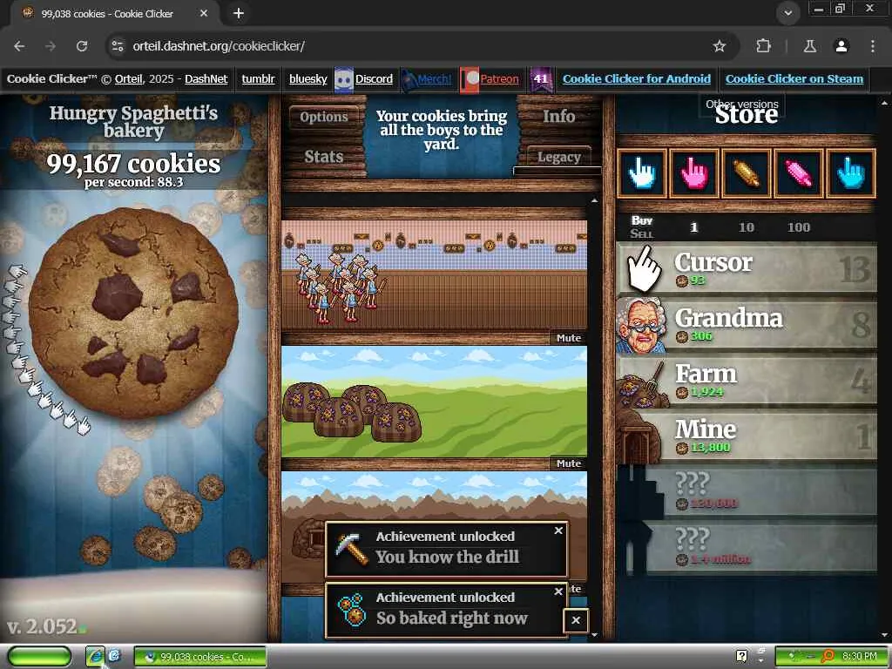
Task: Set purchase amount to 10
Action: click(x=747, y=227)
